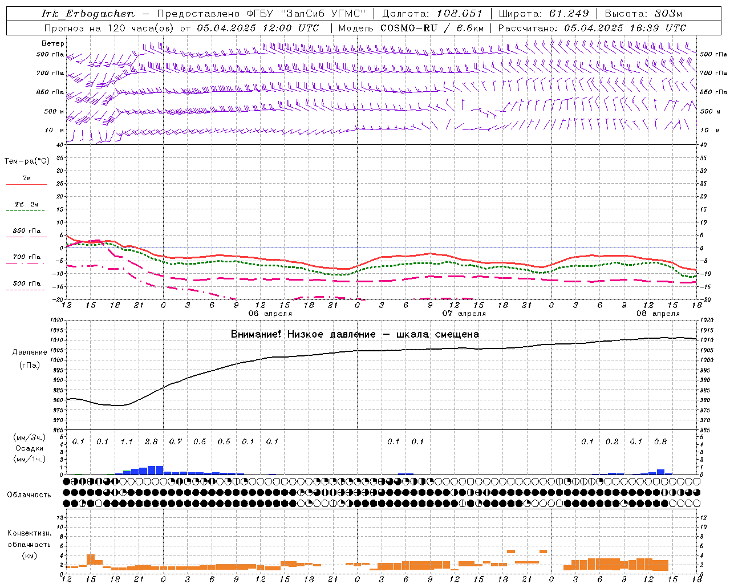Click the '06 апреля' date label

tap(270, 314)
